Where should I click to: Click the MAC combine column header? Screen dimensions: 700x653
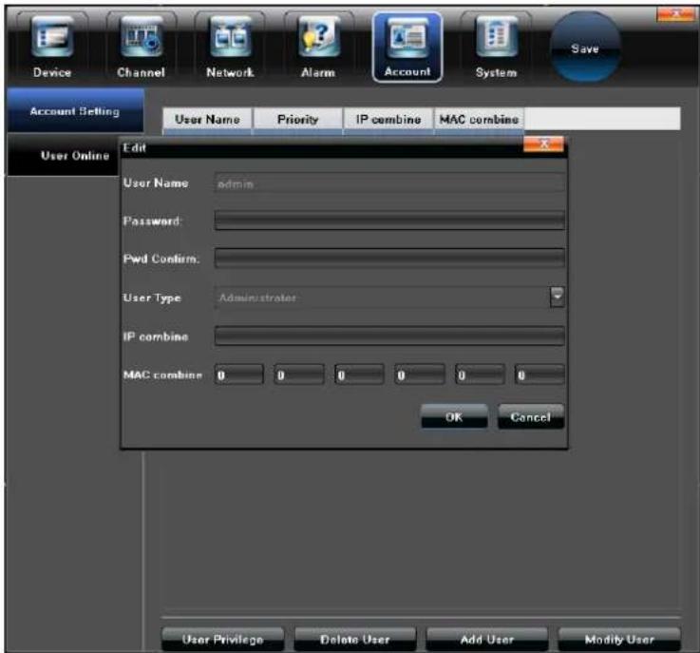[x=479, y=120]
